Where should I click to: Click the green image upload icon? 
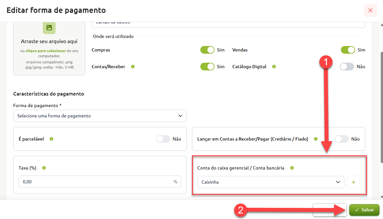49,28
